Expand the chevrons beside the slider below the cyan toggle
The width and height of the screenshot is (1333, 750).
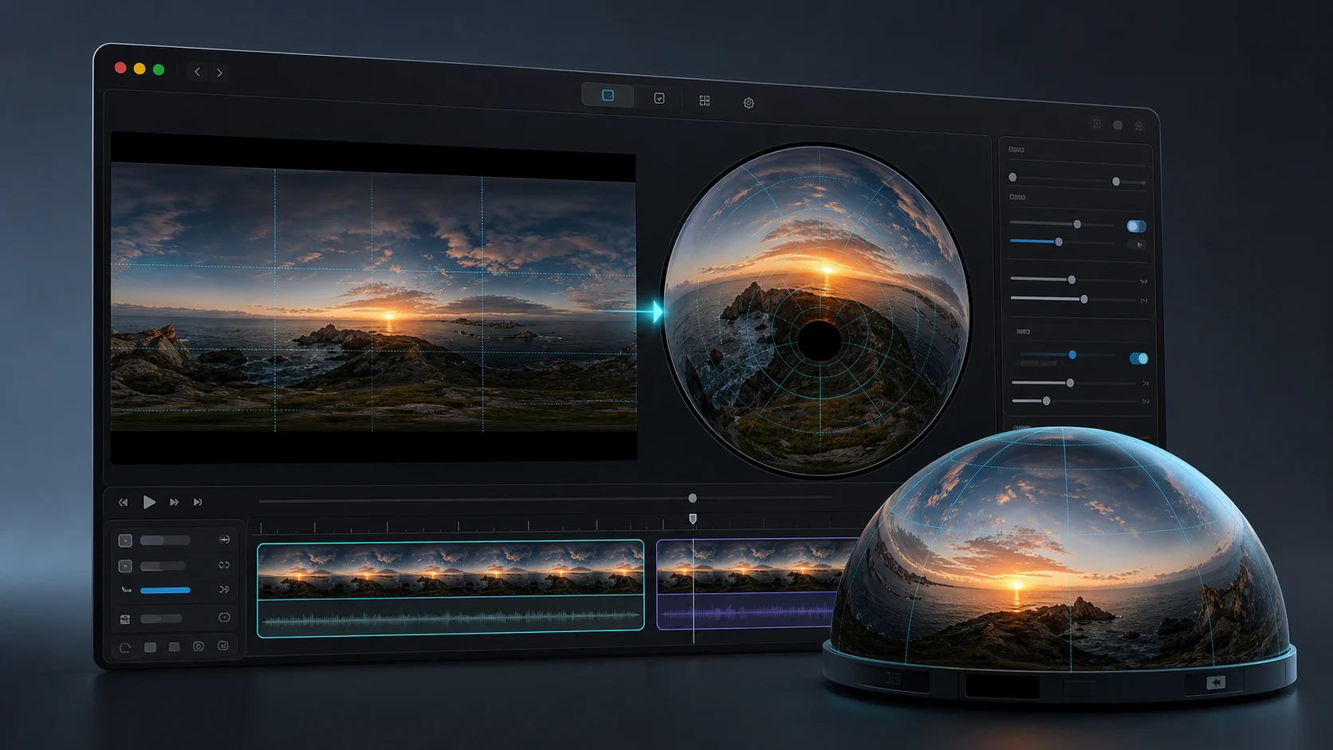coord(1146,384)
